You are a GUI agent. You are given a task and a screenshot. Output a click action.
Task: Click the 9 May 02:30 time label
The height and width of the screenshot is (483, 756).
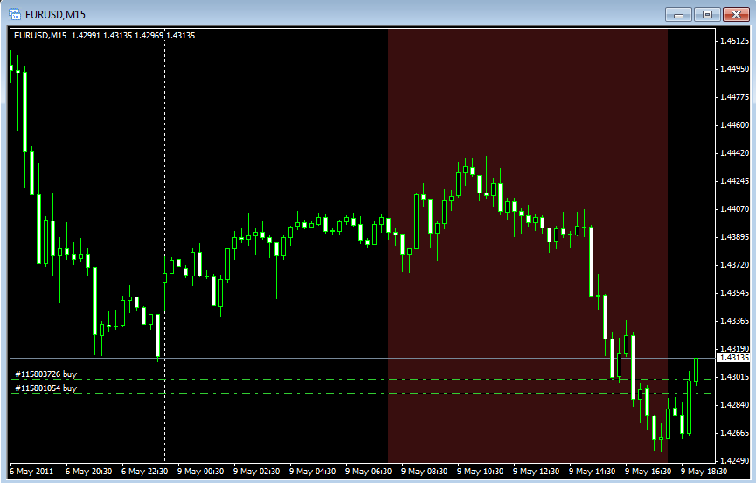[x=256, y=472]
